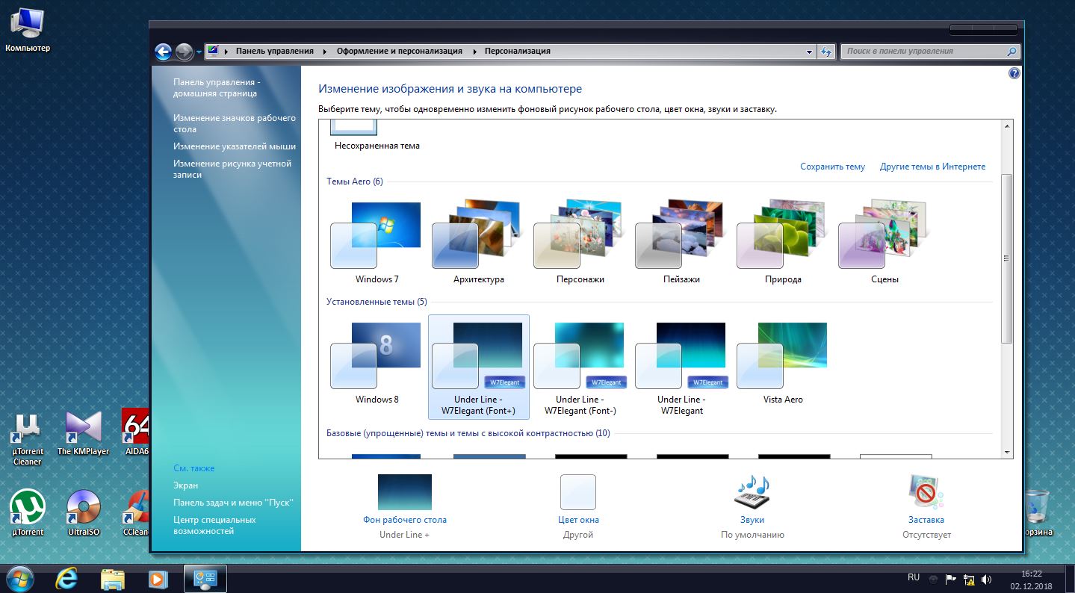
Task: Click the Forward arrow button
Action: (x=184, y=52)
